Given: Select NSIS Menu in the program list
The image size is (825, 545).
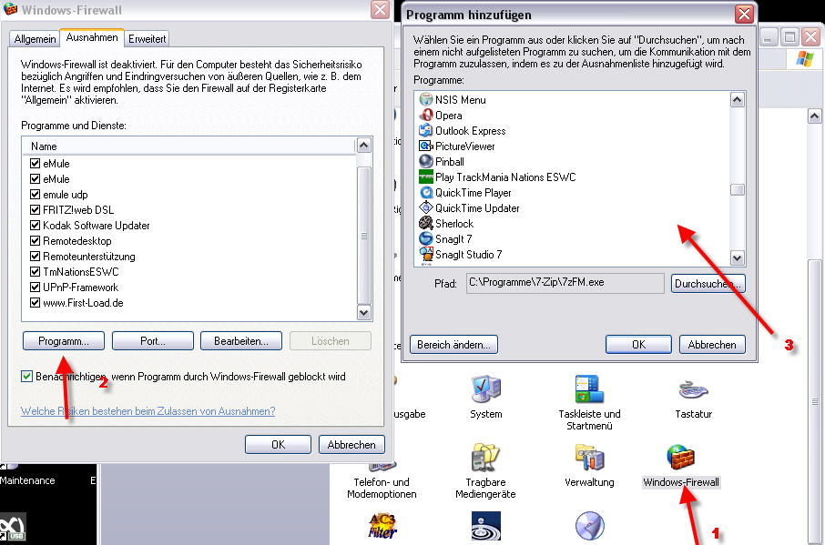Looking at the screenshot, I should pos(460,100).
